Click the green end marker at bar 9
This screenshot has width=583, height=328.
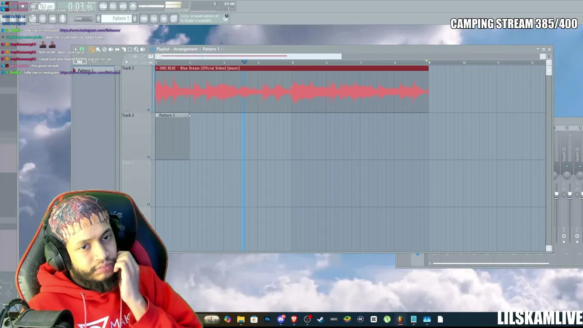tap(427, 61)
